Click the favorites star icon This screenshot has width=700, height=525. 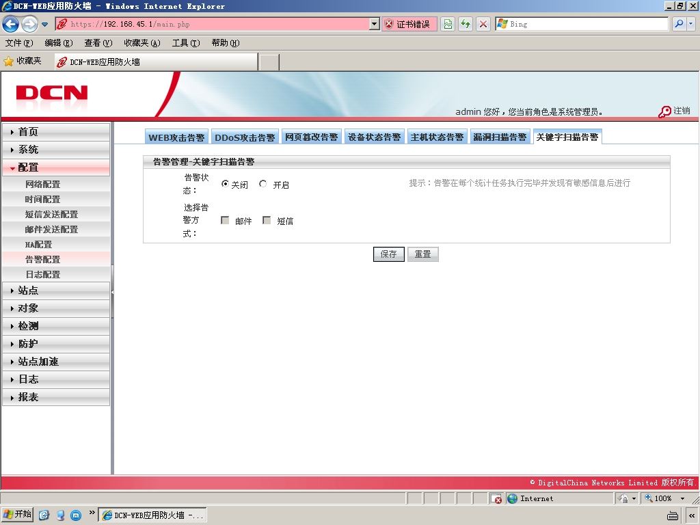pyautogui.click(x=8, y=62)
